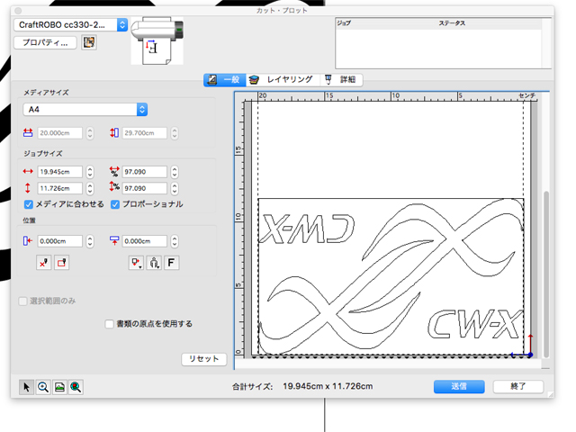Open the alignment dropdown icon left of rotate
Viewport: 576px width, 432px height.
(x=137, y=263)
